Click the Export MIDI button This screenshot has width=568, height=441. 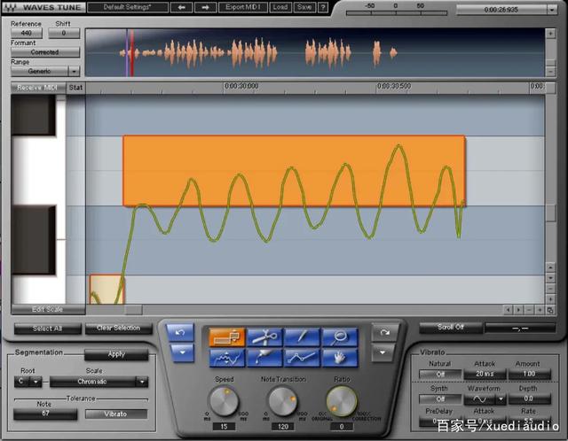pos(242,7)
